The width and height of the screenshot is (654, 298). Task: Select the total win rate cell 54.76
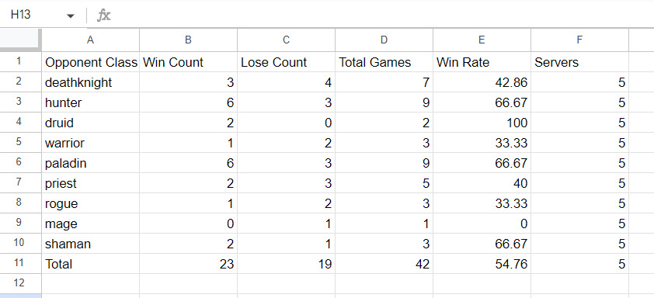coord(482,263)
